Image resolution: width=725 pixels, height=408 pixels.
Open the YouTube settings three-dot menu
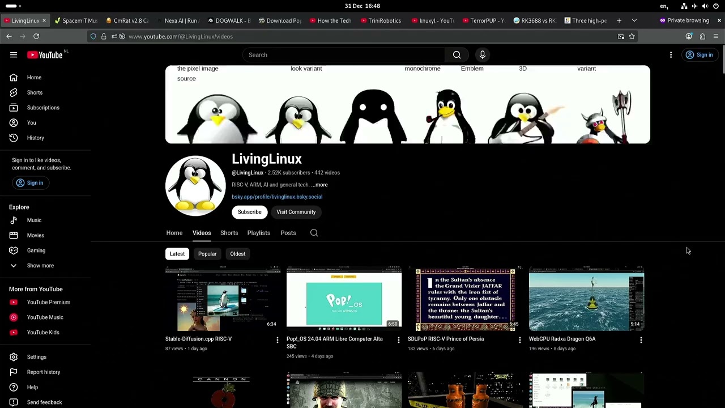point(671,55)
